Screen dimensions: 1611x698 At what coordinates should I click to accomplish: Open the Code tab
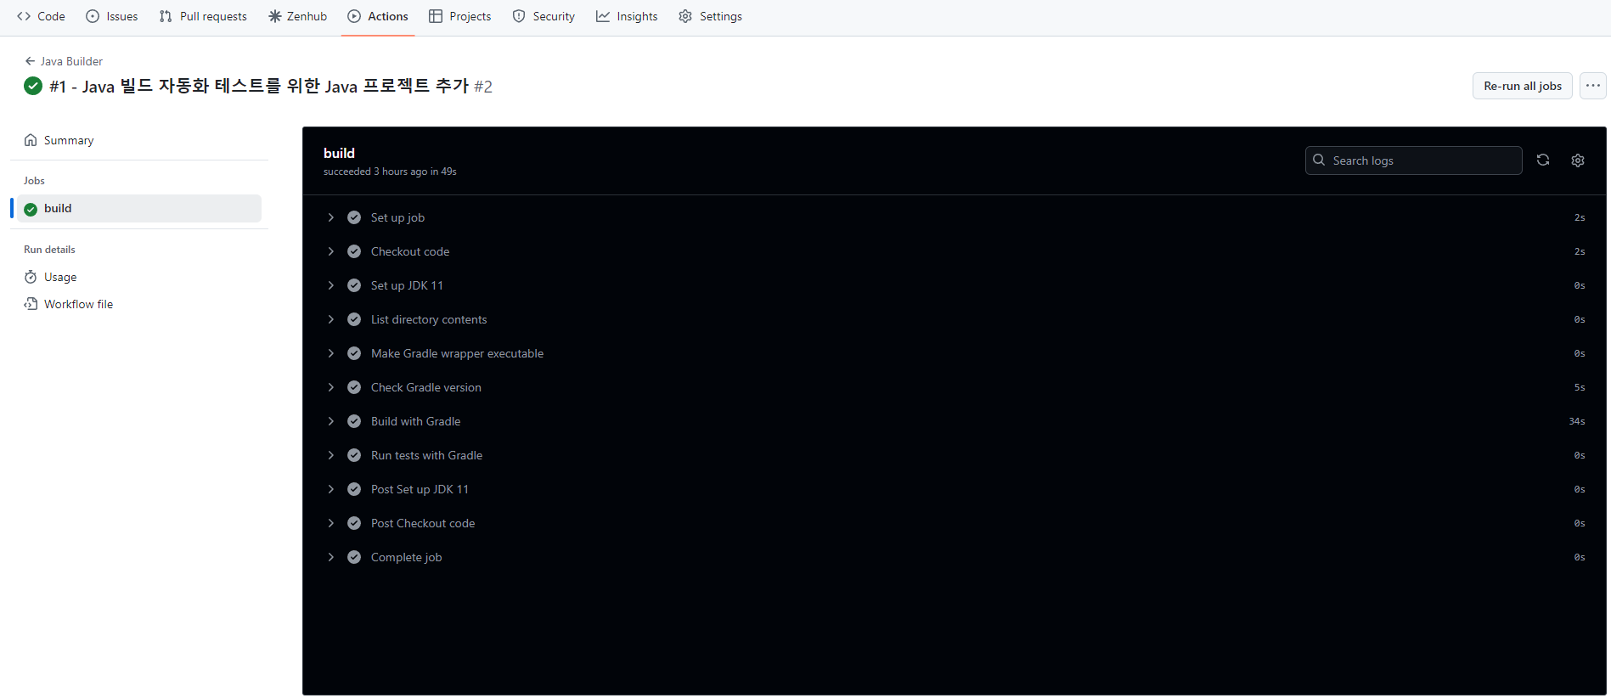tap(41, 16)
